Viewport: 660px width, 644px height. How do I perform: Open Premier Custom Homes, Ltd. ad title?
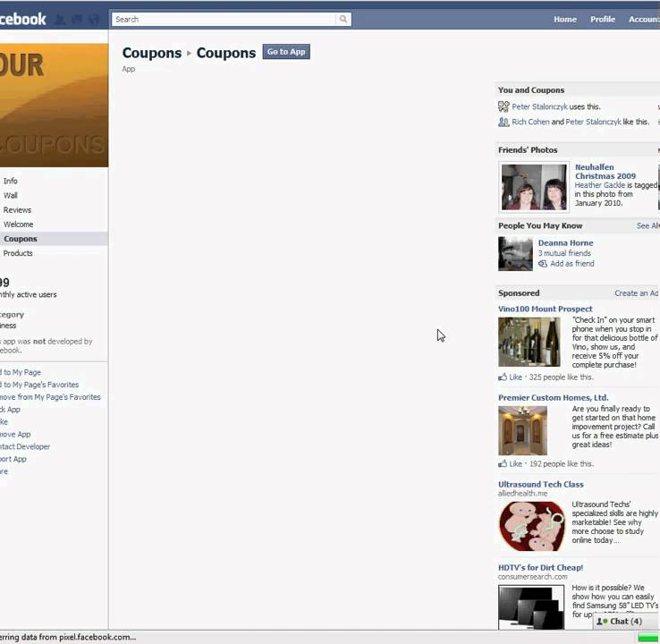(x=553, y=398)
